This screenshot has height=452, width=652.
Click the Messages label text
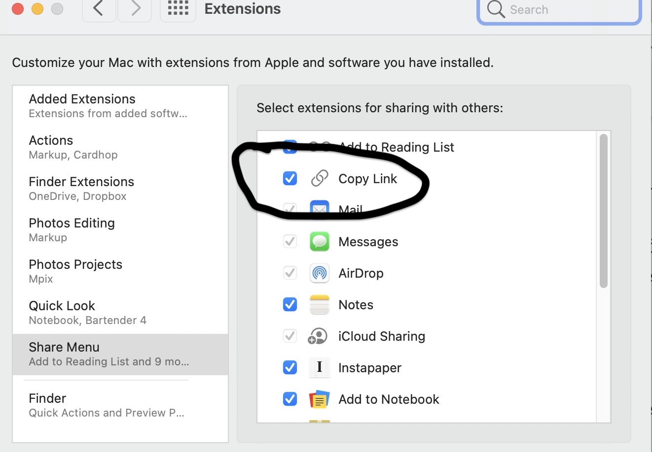pyautogui.click(x=368, y=242)
